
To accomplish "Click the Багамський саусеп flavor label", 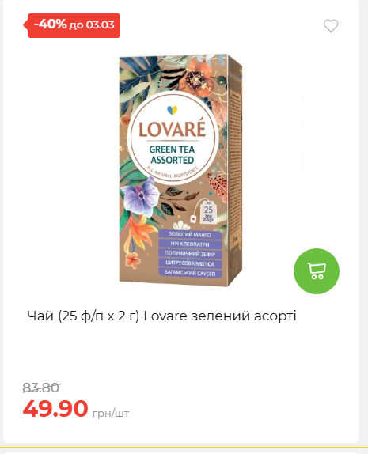I will (190, 273).
